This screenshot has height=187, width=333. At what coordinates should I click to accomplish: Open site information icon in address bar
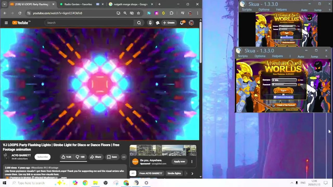tap(29, 13)
